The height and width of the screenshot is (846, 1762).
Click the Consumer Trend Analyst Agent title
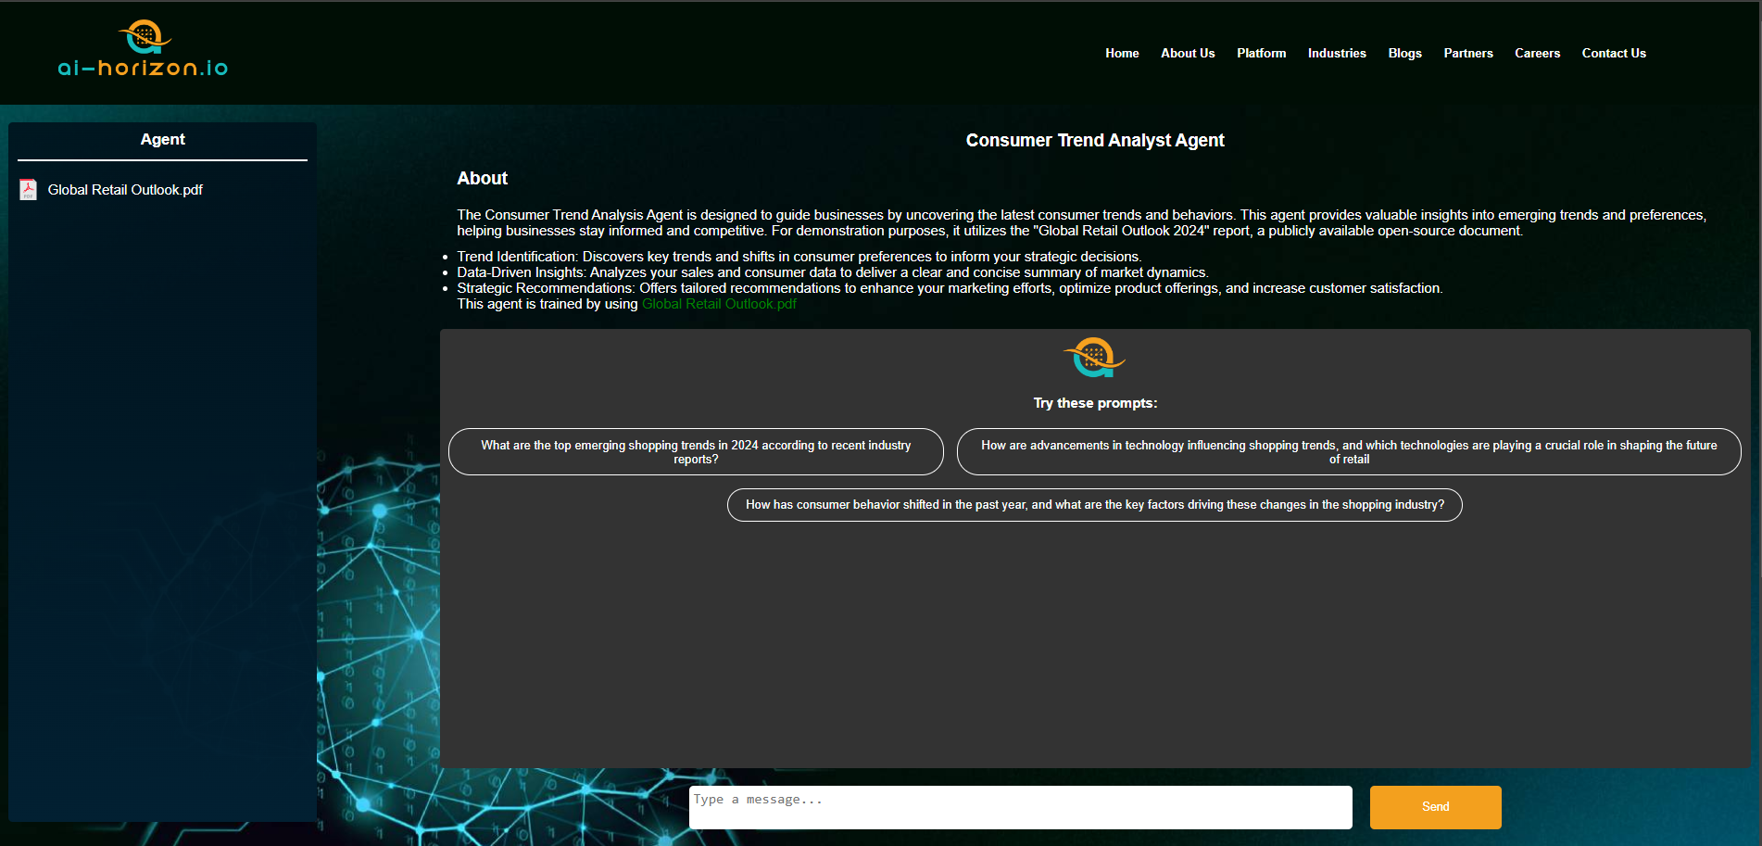pos(1095,141)
